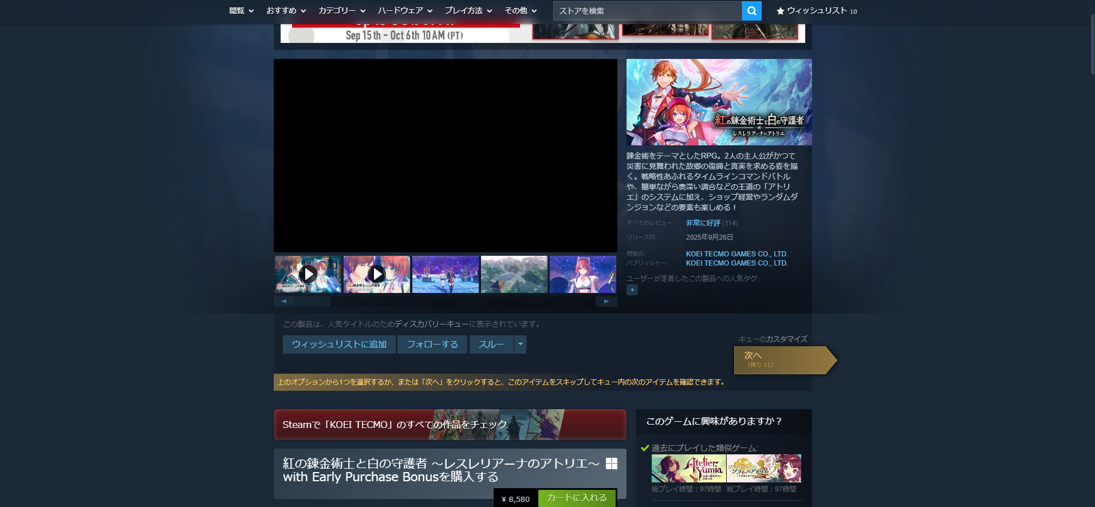Go to next queue item with 次へ
Screen dimensions: 1095x507
[785, 360]
